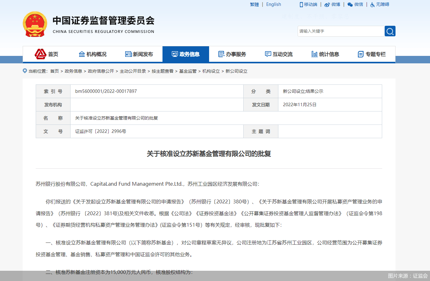
Task: Click the WeChat icon in top bar
Action: click(350, 5)
